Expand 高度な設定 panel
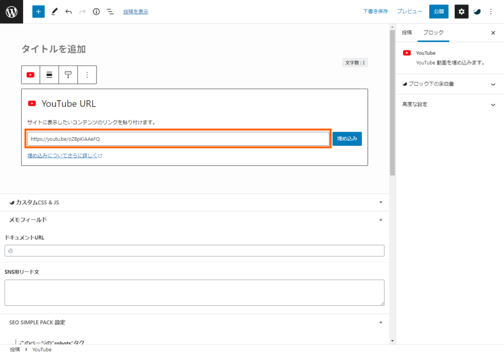The width and height of the screenshot is (504, 354). [450, 104]
